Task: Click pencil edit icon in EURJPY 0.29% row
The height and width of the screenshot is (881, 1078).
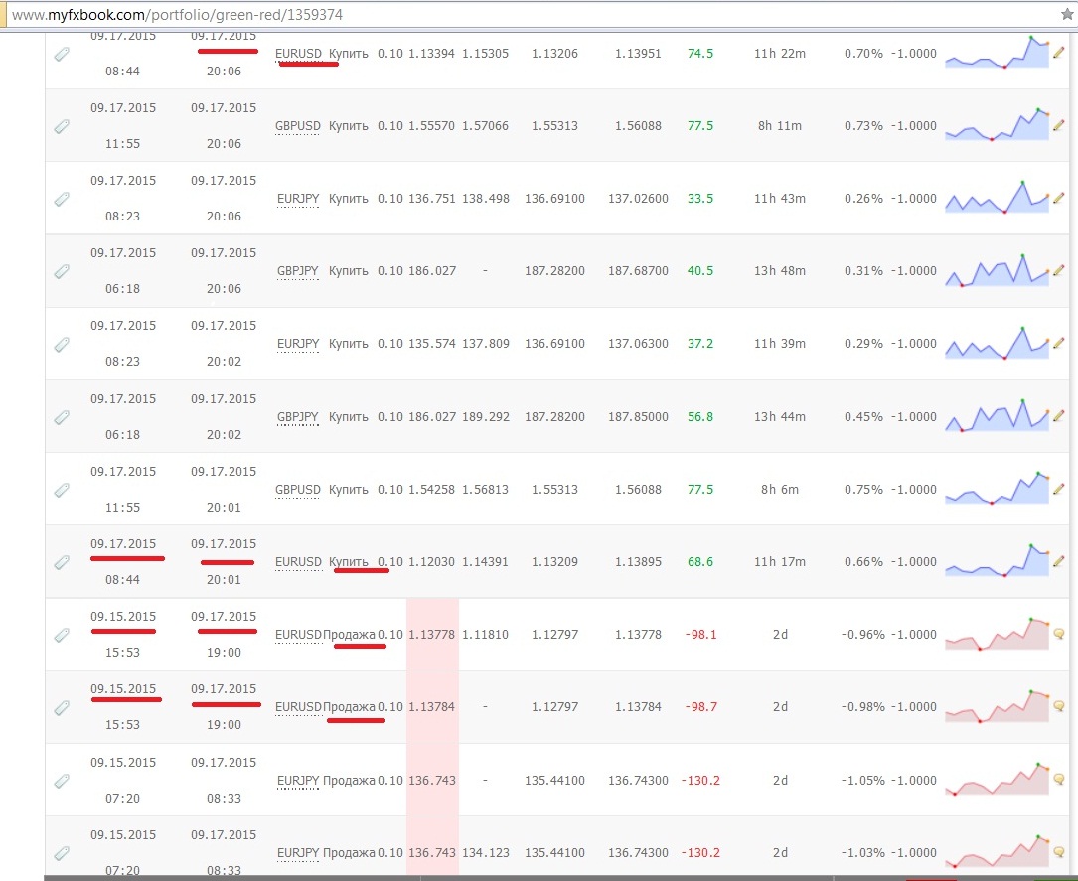Action: 1059,343
